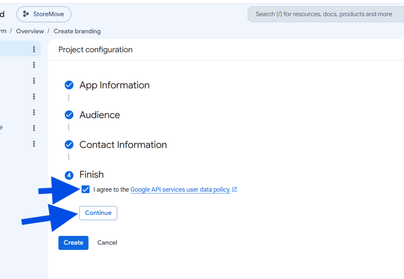The image size is (404, 279).
Task: Open the three-dot menu in the highlighted sidebar row
Action: click(34, 49)
